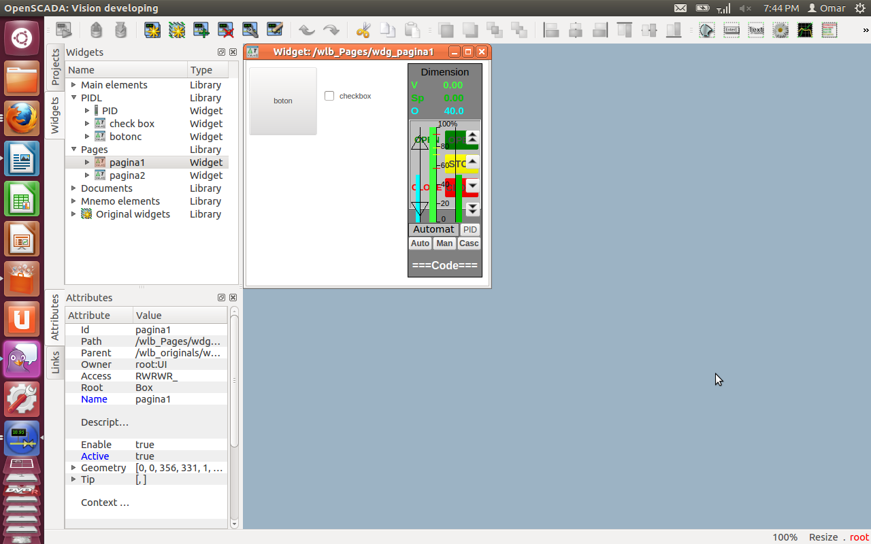Select the daisy Media widget tool
This screenshot has width=871, height=544.
pos(780,30)
